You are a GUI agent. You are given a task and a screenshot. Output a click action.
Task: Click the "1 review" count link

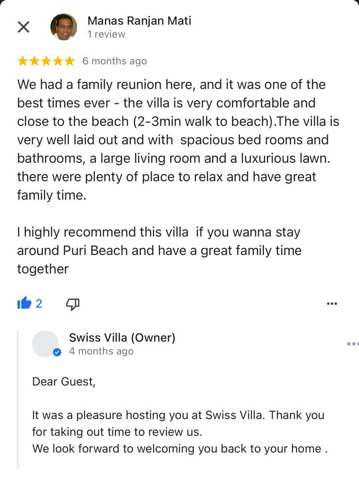[x=106, y=34]
